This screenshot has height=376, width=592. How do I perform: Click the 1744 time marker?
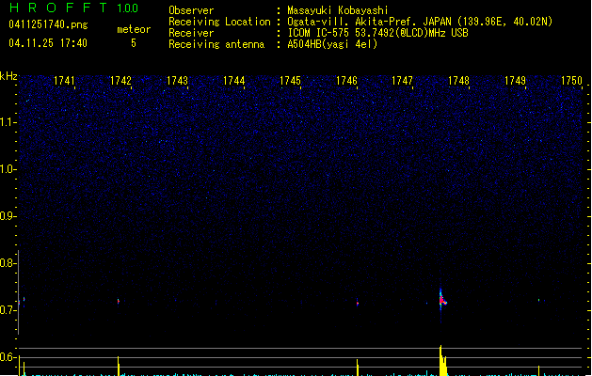coord(233,81)
